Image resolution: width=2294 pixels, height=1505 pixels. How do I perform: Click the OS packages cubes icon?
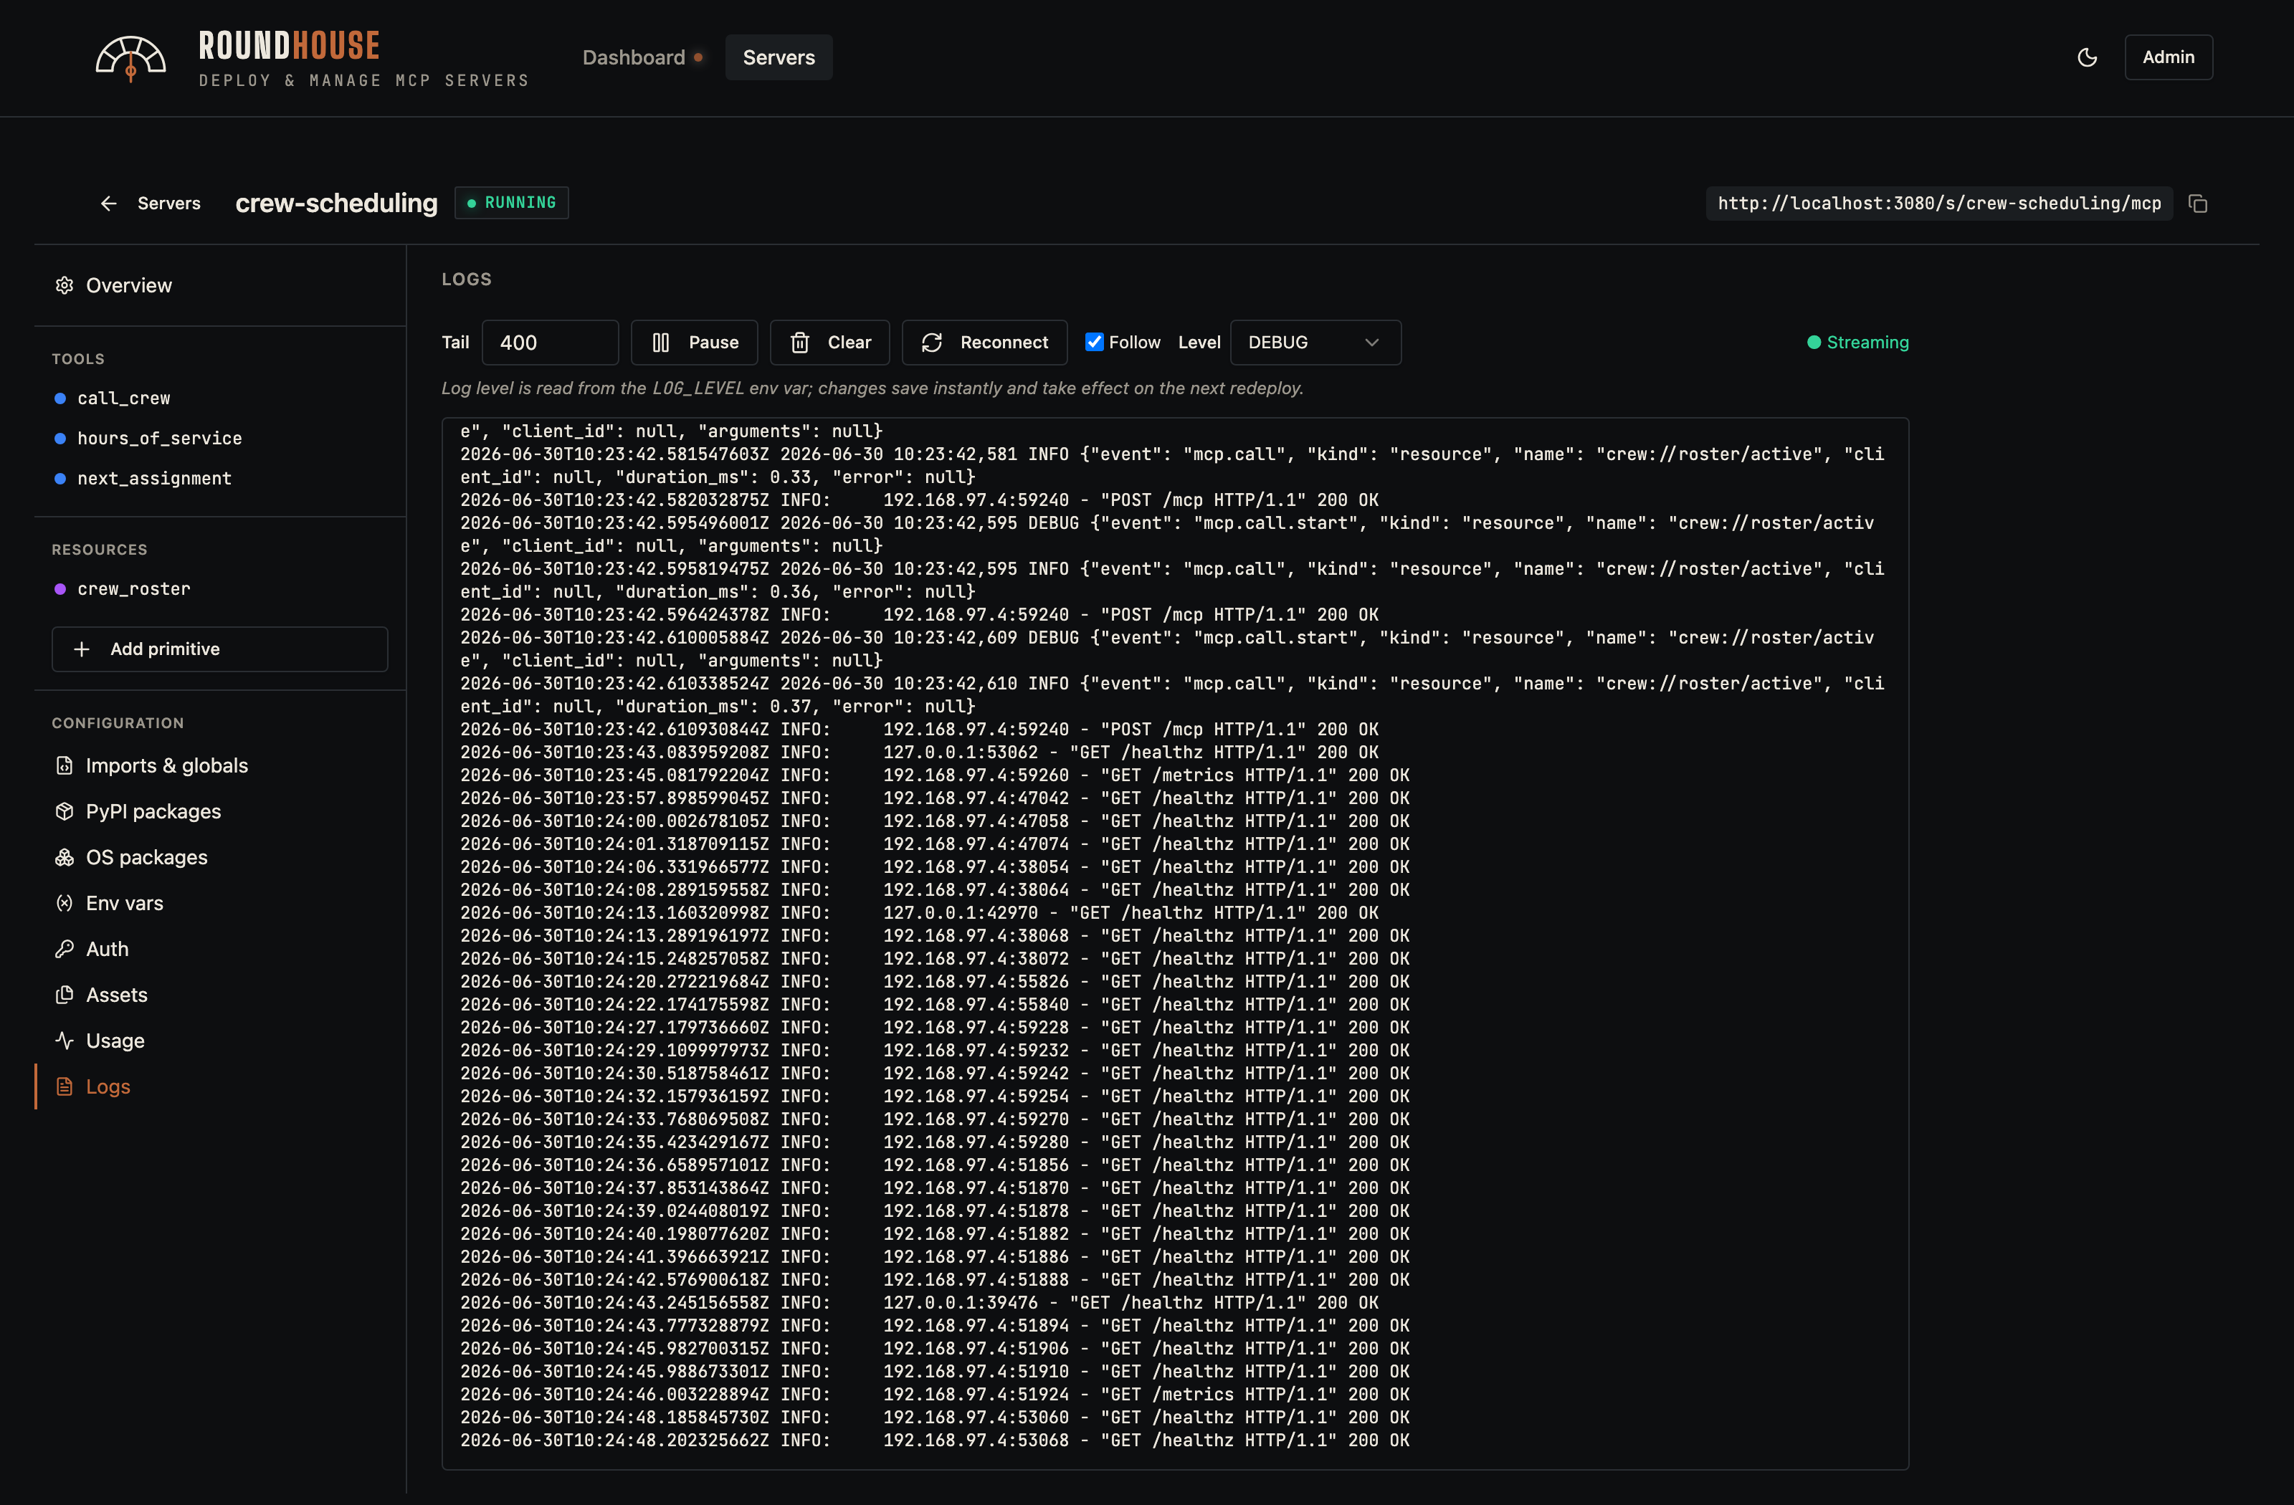(65, 858)
